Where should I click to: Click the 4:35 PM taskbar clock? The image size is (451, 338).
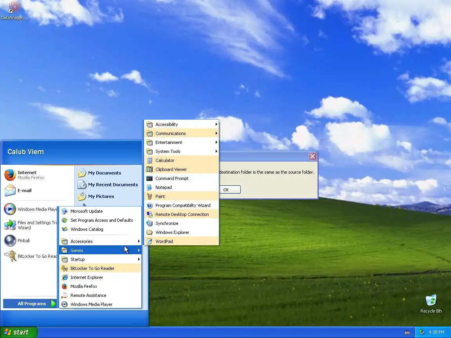click(437, 332)
